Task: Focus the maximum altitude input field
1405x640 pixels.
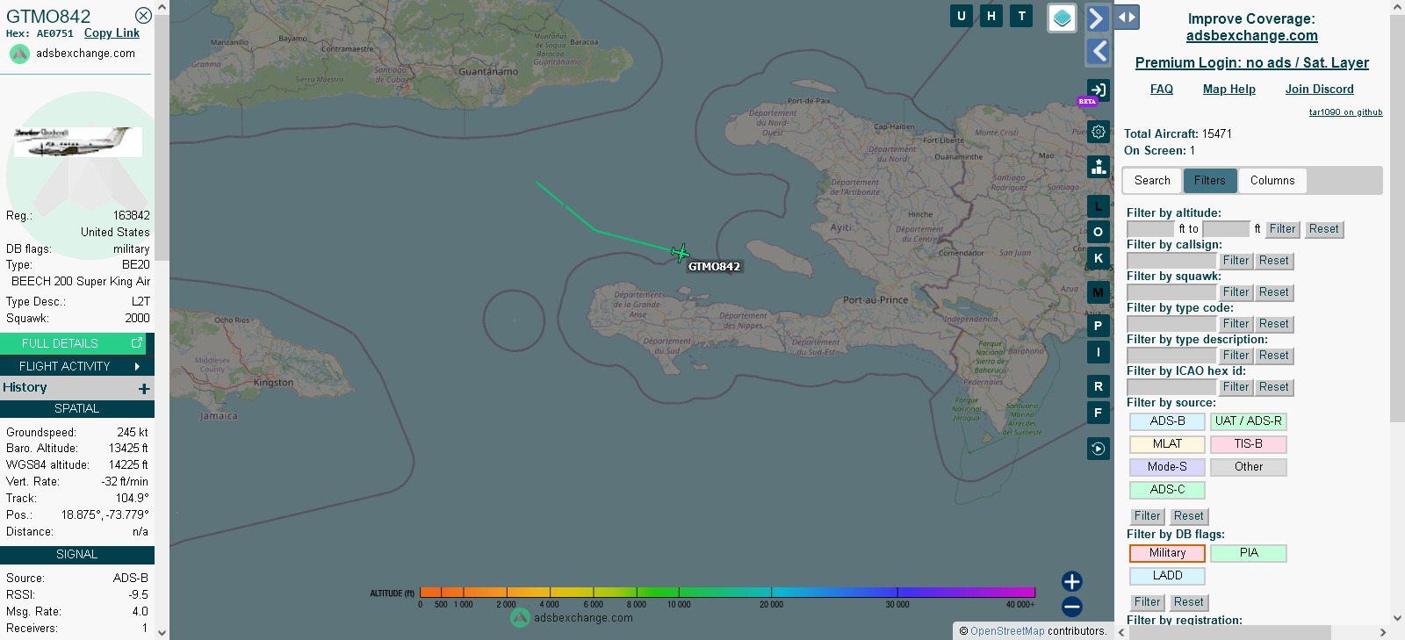Action: [1226, 229]
